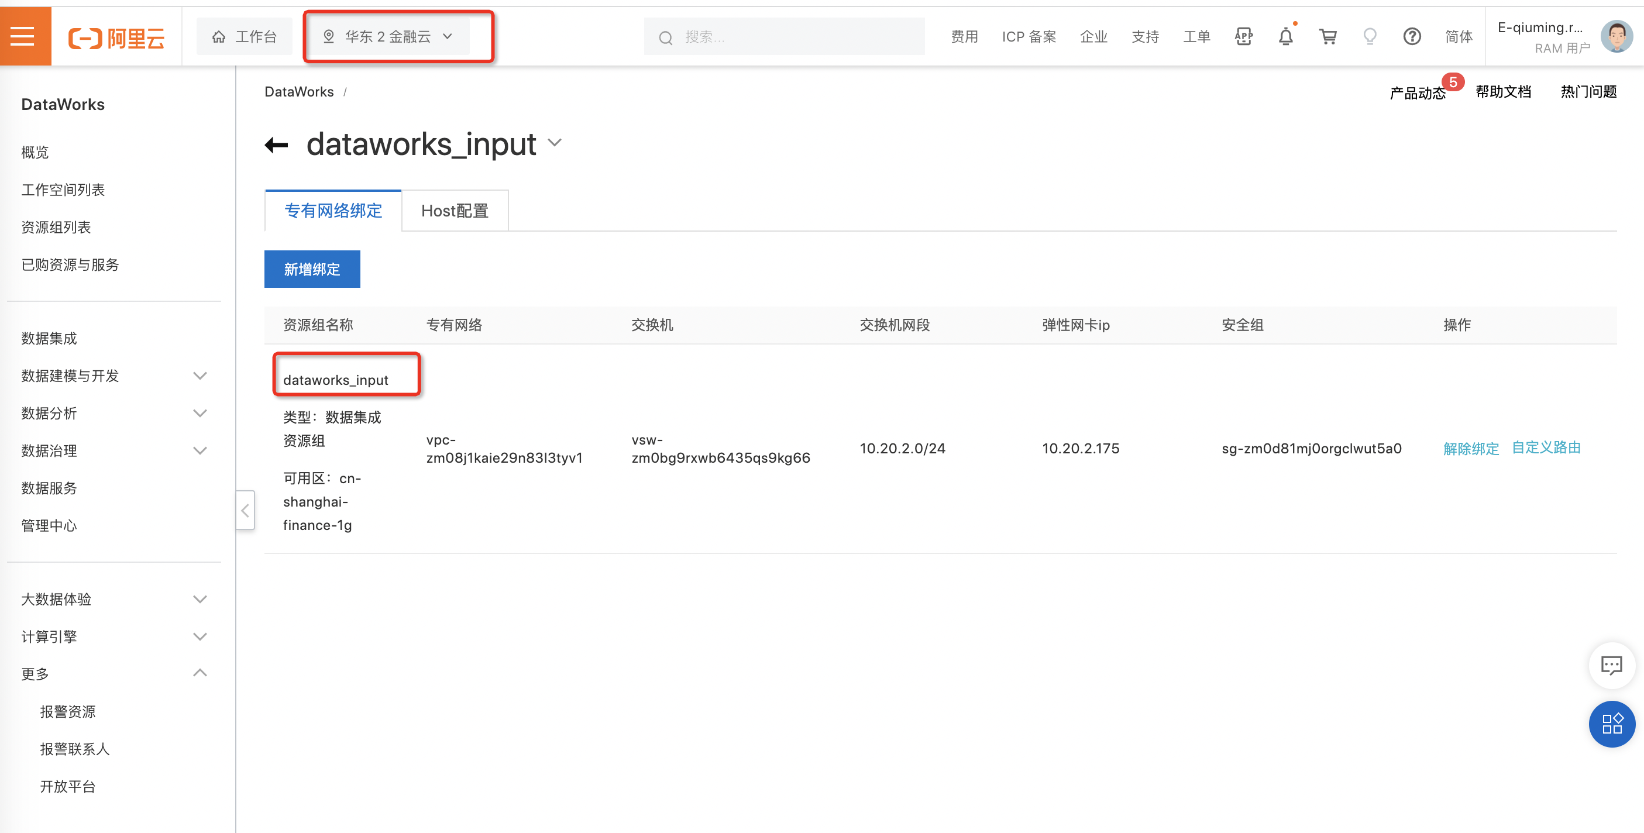Focus the top search field

(784, 37)
